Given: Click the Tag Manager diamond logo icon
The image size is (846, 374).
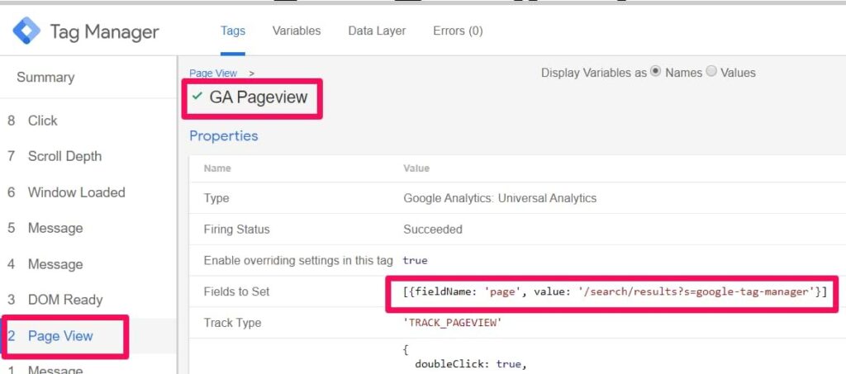Looking at the screenshot, I should tap(26, 31).
